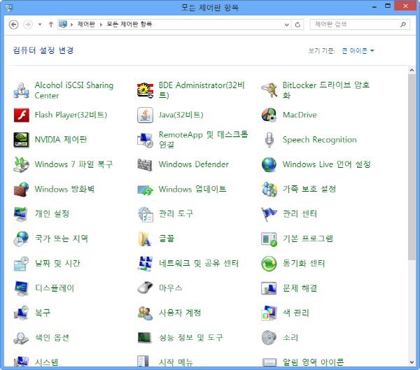Click the 'NVIDIA 제어판' link text
Viewport: 420px width, 370px height.
[x=61, y=140]
